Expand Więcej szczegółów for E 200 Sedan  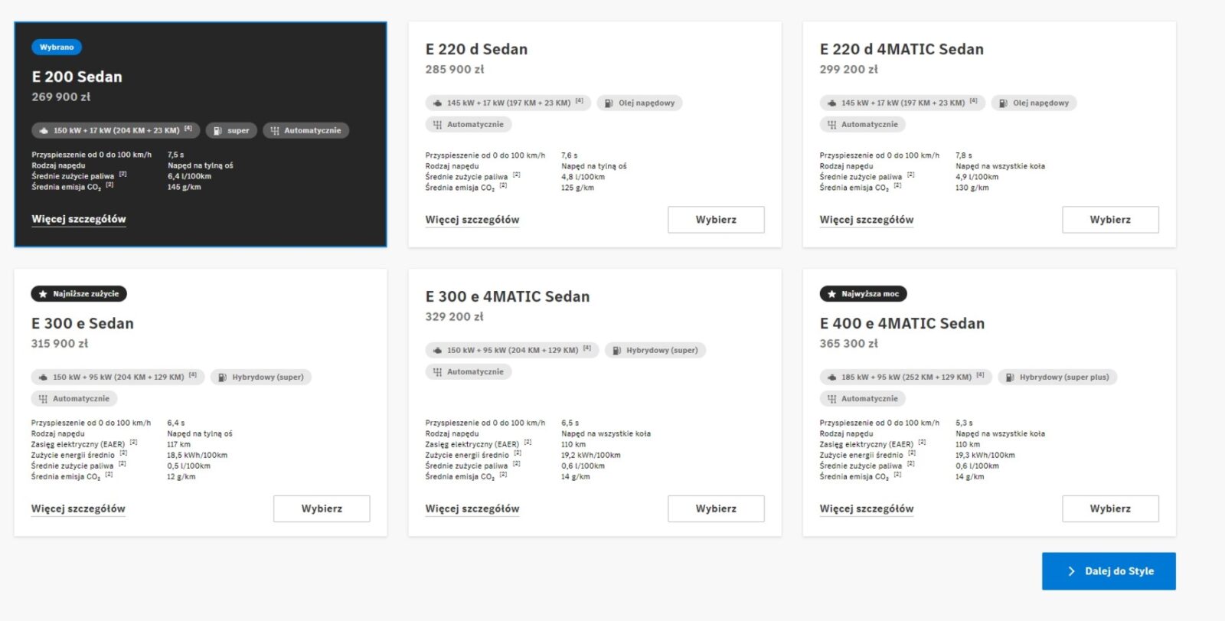(x=79, y=219)
